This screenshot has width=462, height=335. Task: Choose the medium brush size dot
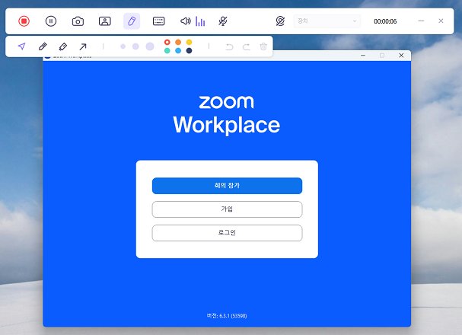pos(135,46)
